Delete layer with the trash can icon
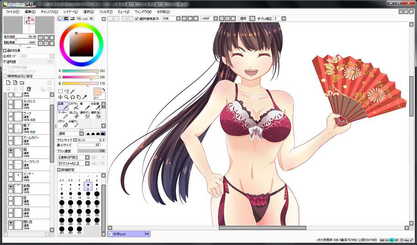The width and height of the screenshot is (417, 245). click(x=29, y=89)
